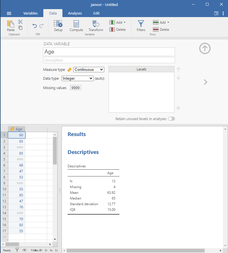Delete the selected rows
This screenshot has height=253, width=228.
coord(161,30)
